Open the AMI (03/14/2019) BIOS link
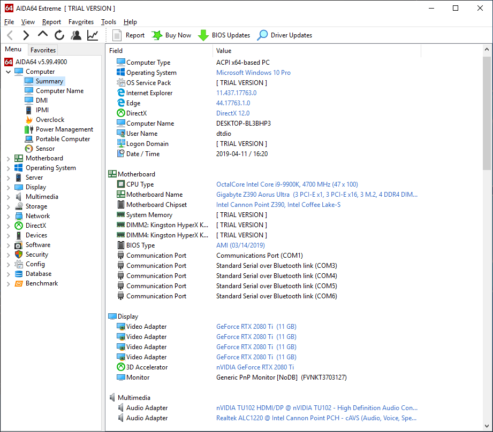 click(x=240, y=245)
